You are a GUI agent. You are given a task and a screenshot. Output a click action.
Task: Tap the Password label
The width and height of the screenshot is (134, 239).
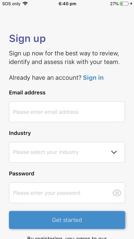tap(21, 173)
